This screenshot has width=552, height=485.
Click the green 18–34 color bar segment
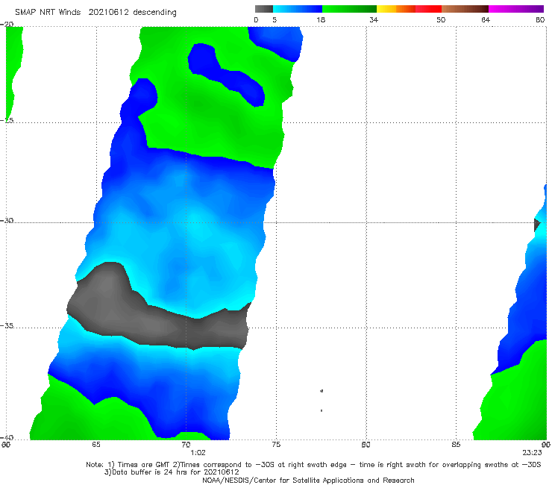349,9
